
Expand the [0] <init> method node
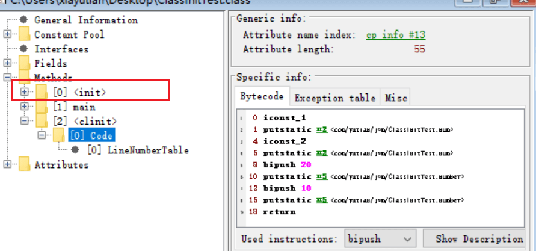[x=25, y=92]
